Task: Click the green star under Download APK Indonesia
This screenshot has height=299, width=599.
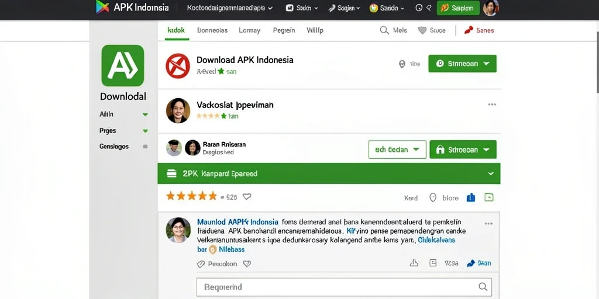Action: tap(221, 71)
